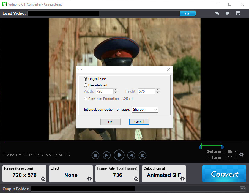The image size is (249, 193).
Task: Click the Output Folder path field
Action: (135, 189)
